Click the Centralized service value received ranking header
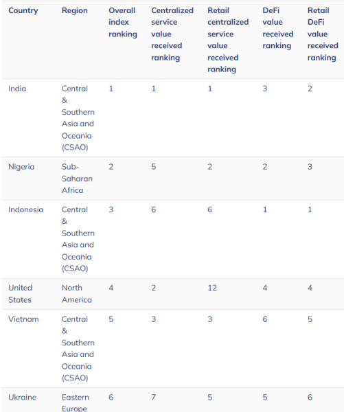Image resolution: width=344 pixels, height=412 pixels. 172,34
